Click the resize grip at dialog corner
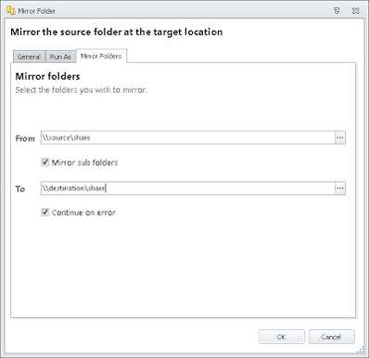 (361, 350)
